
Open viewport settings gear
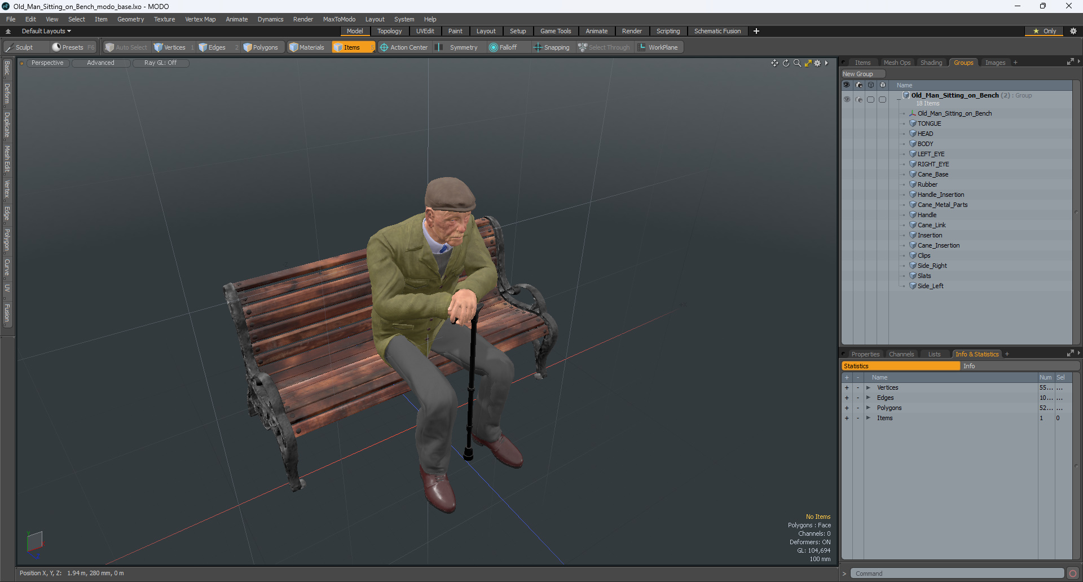click(817, 63)
